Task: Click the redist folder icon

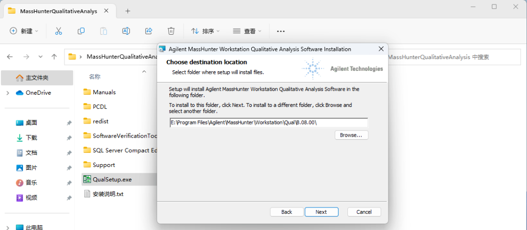Action: [87, 121]
